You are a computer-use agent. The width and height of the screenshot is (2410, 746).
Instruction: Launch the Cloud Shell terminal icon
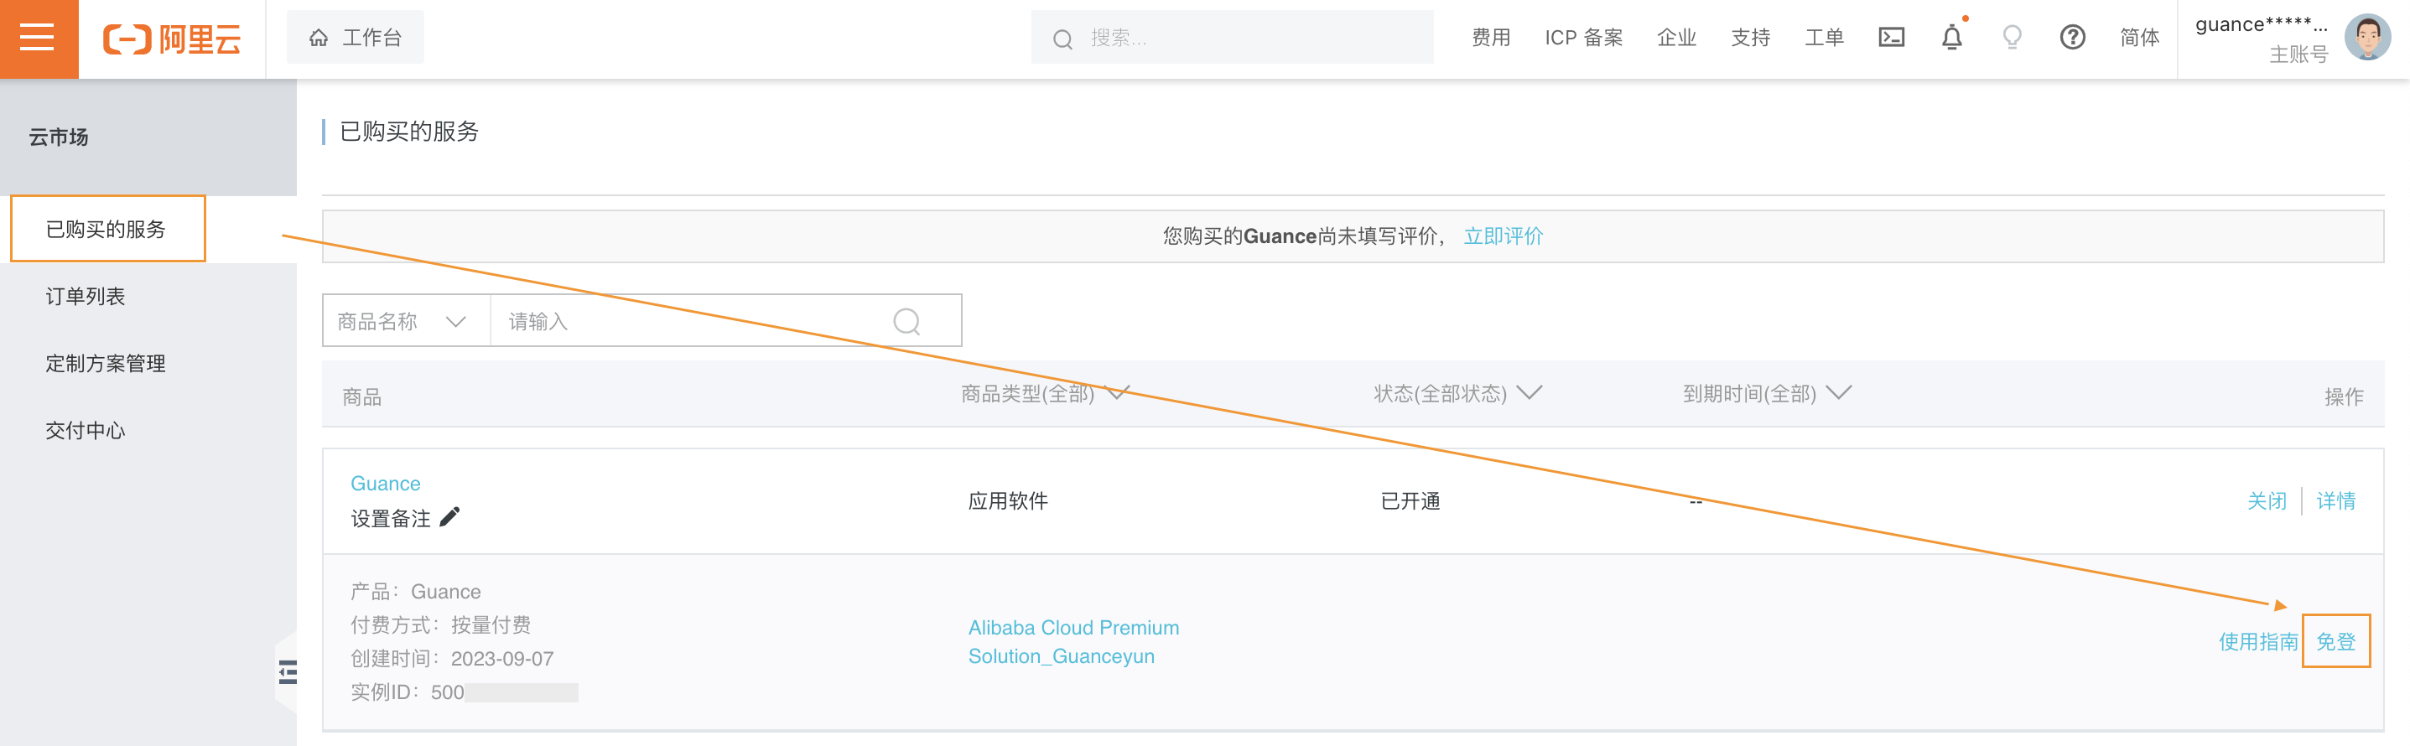click(1891, 38)
